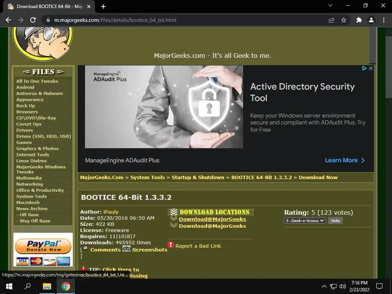Open MajorGeeks Windows Tweaks category
Viewport: 392px width, 294px height.
pyautogui.click(x=41, y=169)
